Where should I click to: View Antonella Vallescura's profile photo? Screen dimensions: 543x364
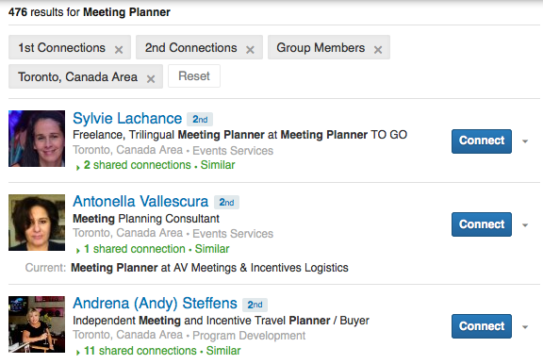pyautogui.click(x=37, y=223)
